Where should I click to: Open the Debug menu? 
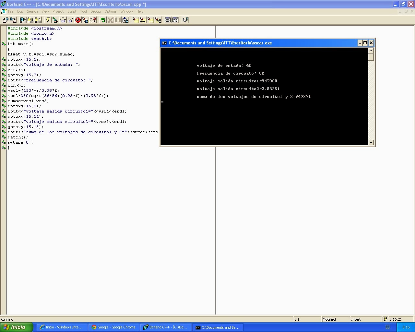pos(95,11)
